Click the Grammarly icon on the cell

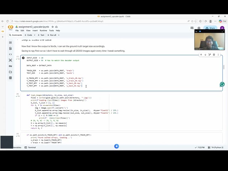click(222, 84)
